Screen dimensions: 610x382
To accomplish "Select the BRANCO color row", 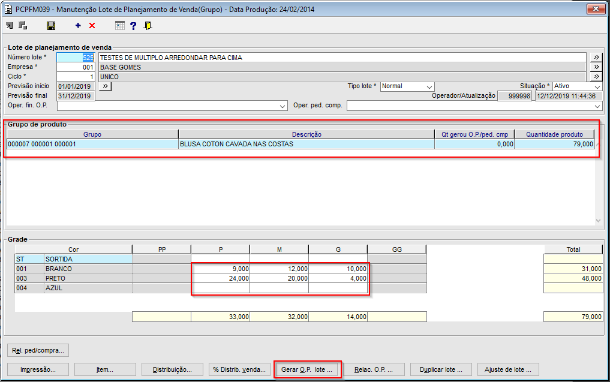I will click(x=74, y=269).
